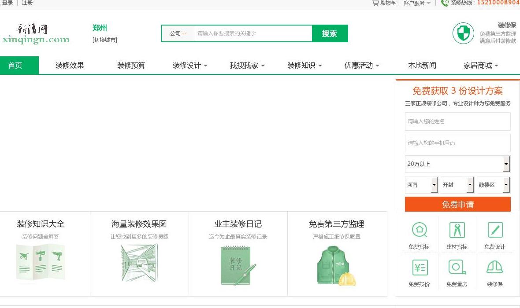Open the 免费量房 tape measure icon
Image resolution: width=520 pixels, height=308 pixels.
457,267
